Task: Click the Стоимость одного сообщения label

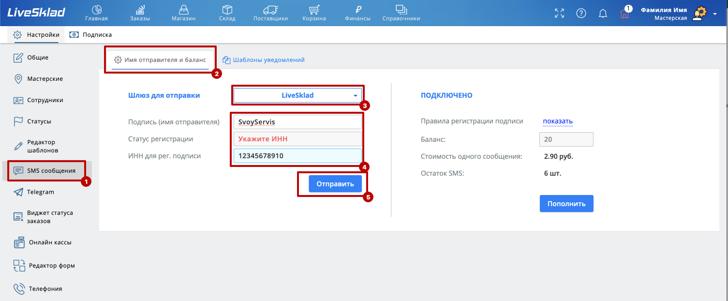Action: click(472, 156)
